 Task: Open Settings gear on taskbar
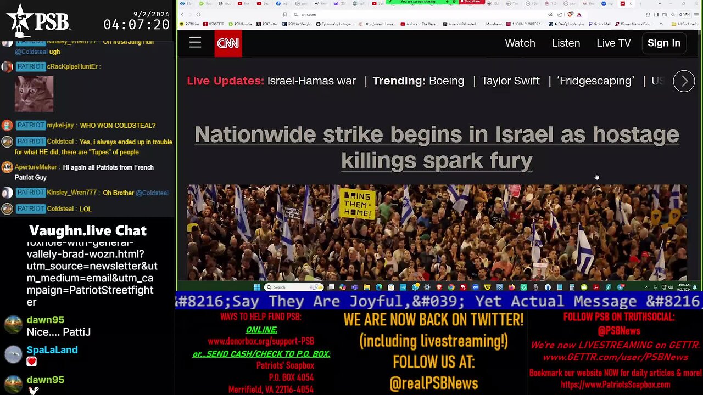coord(427,287)
